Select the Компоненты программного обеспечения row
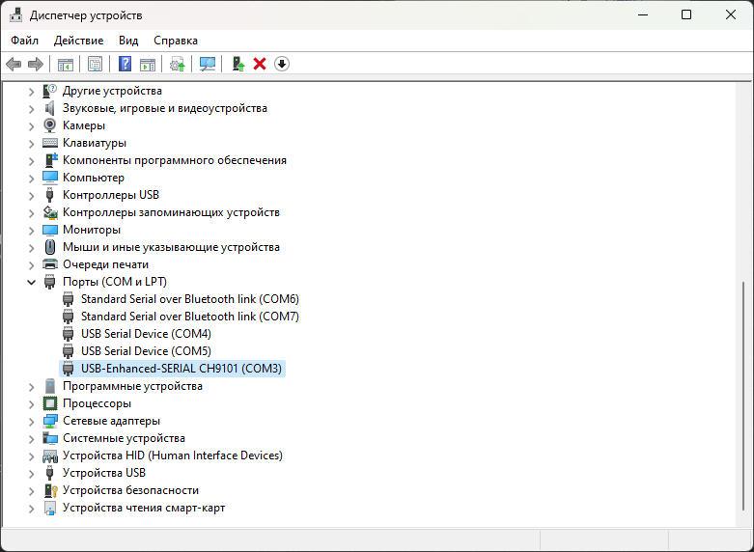Image resolution: width=754 pixels, height=552 pixels. click(175, 160)
